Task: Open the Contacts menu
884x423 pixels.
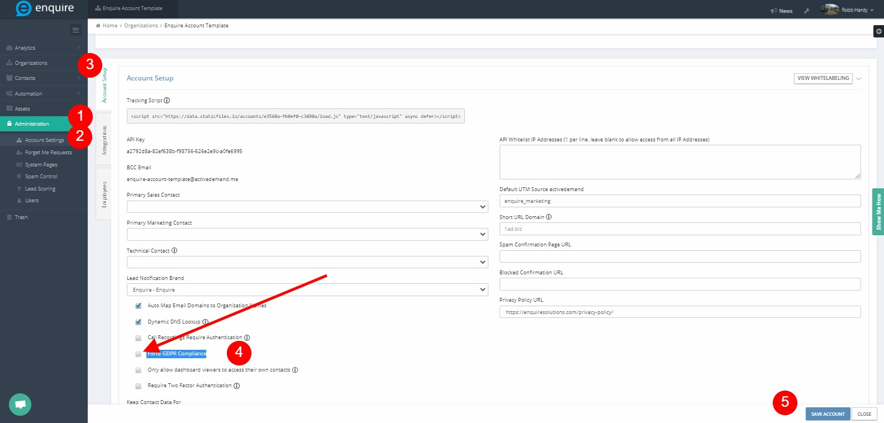Action: click(44, 78)
